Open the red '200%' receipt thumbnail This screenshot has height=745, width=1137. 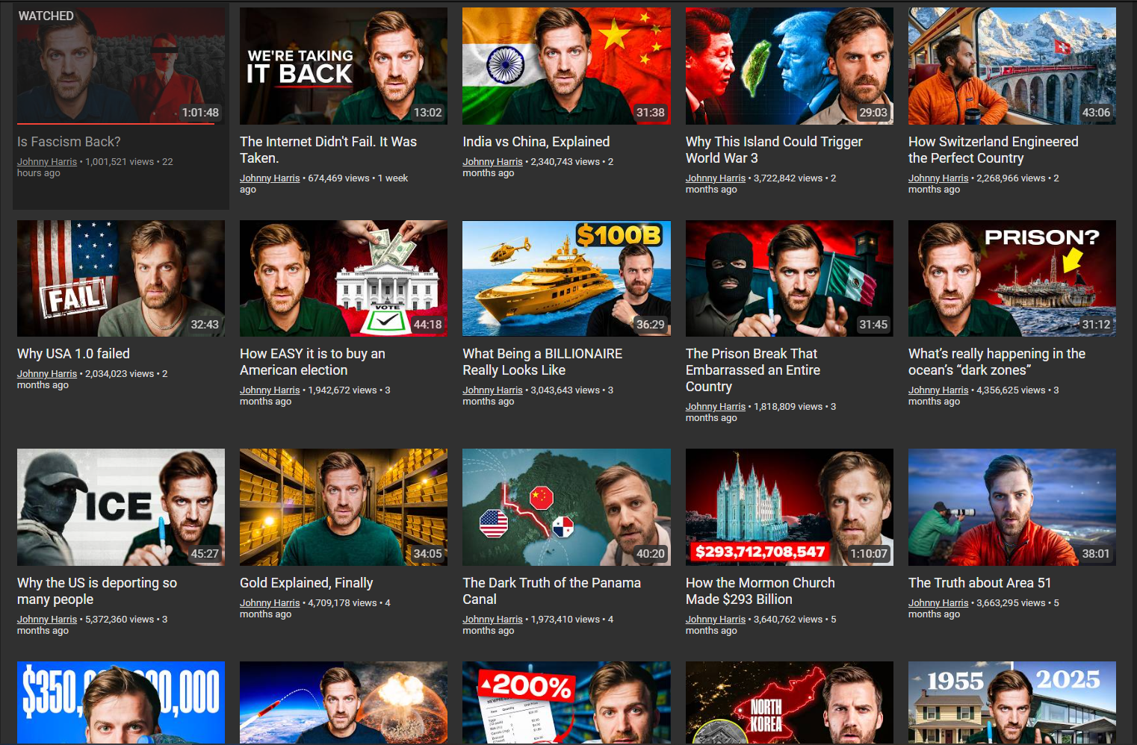pos(566,702)
